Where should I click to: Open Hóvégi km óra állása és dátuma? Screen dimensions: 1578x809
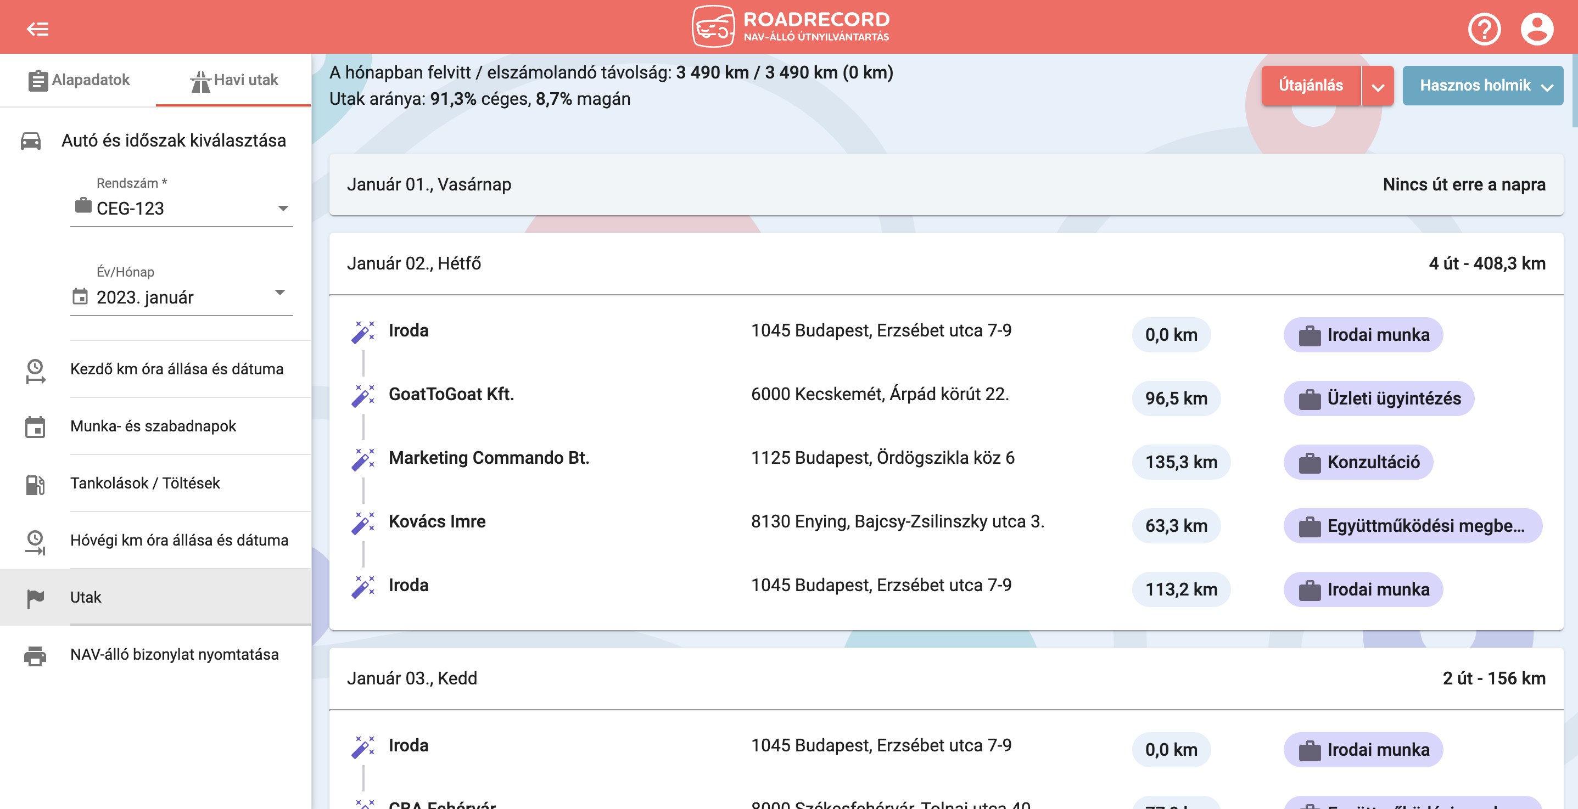(x=155, y=540)
